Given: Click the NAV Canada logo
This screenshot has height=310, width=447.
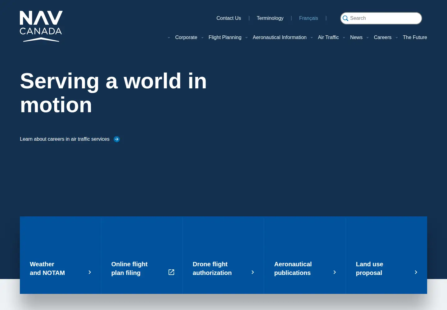Looking at the screenshot, I should (41, 26).
